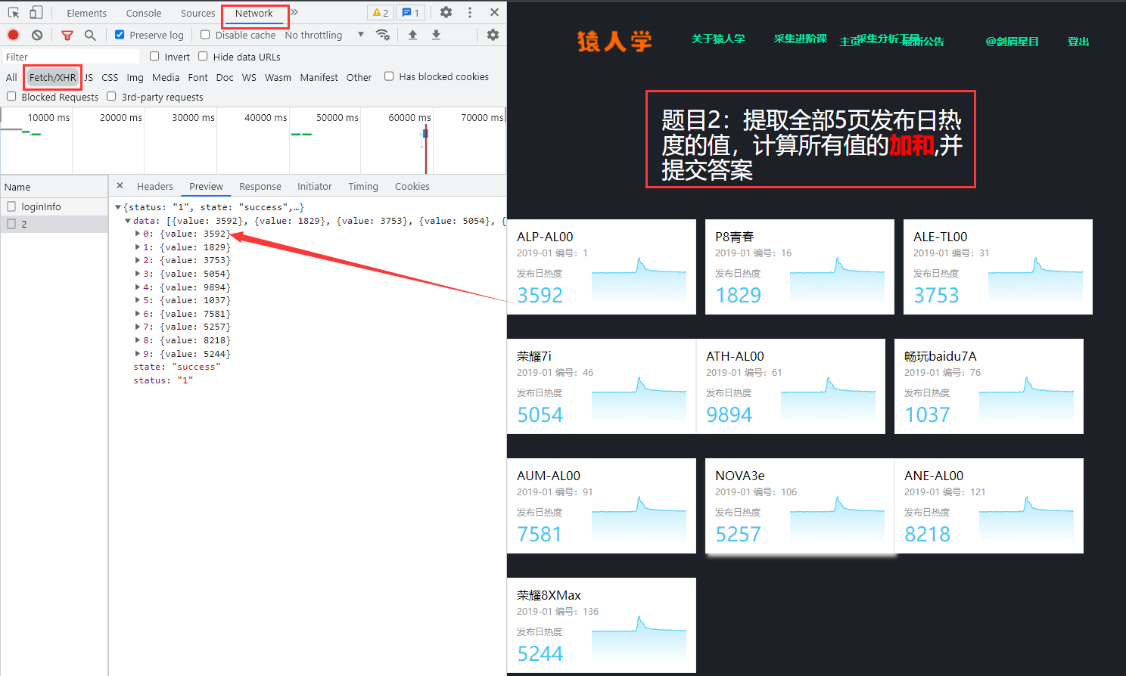Open network search with magnifier icon
This screenshot has height=676, width=1126.
click(90, 35)
